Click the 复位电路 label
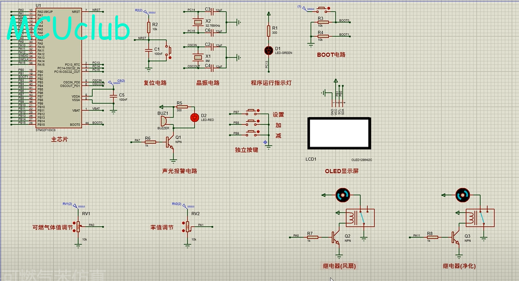 click(x=155, y=83)
